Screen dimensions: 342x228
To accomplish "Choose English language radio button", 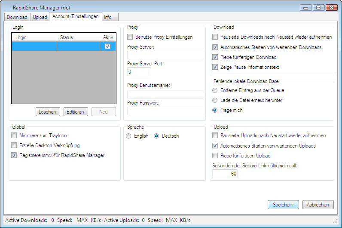I will (x=129, y=136).
